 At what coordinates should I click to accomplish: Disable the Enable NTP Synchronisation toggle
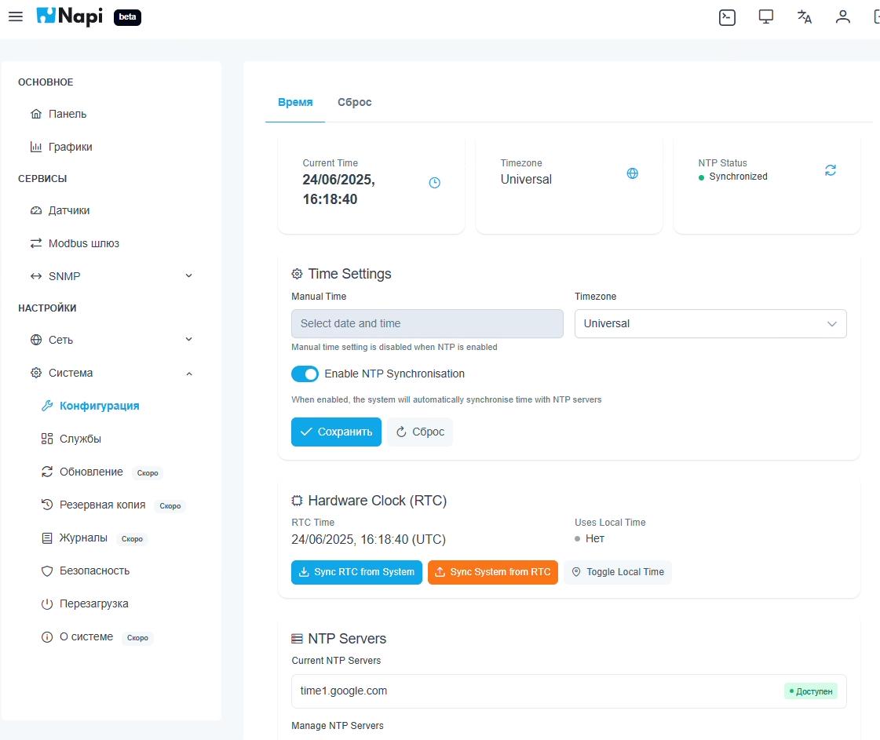pyautogui.click(x=305, y=374)
